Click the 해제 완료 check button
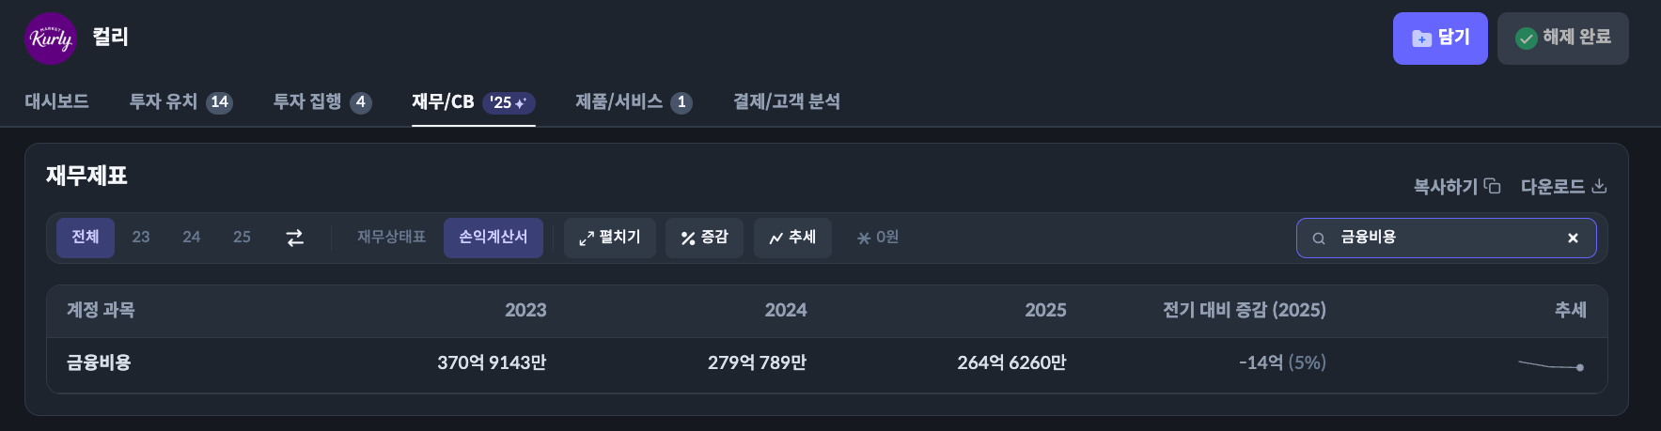Image resolution: width=1661 pixels, height=431 pixels. click(1562, 38)
